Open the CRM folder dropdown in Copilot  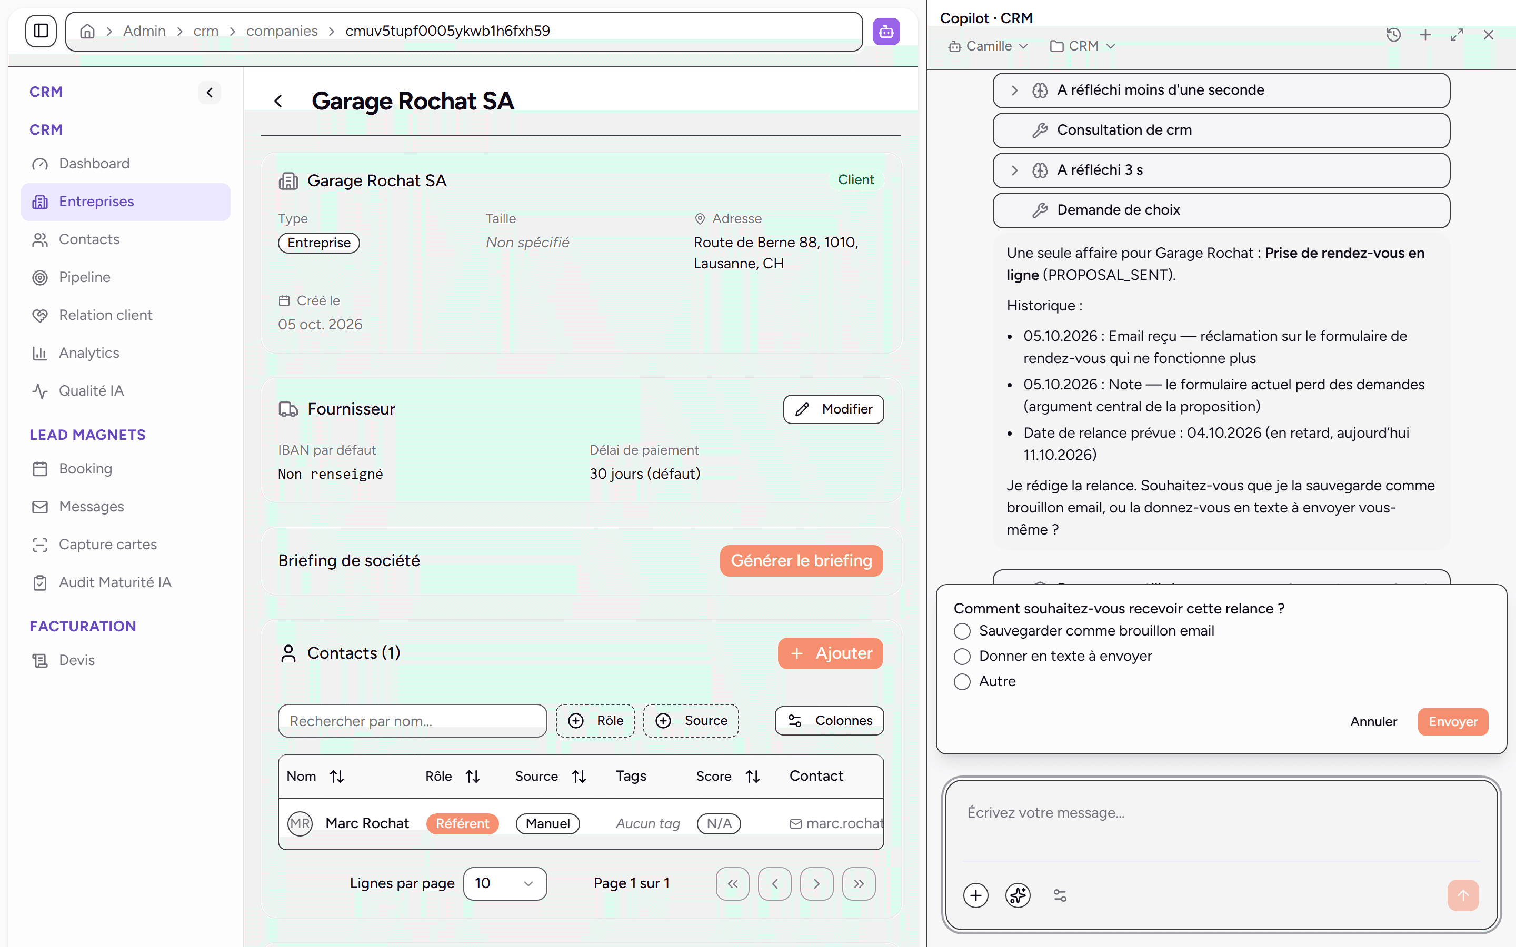[1082, 46]
